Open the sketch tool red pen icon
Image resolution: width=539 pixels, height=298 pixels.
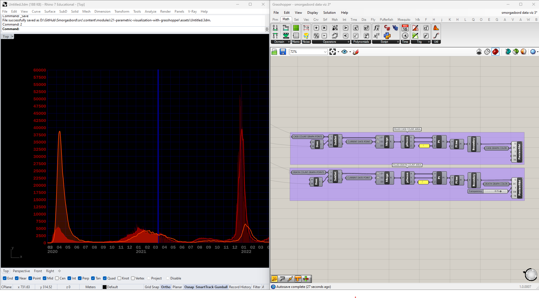point(356,52)
